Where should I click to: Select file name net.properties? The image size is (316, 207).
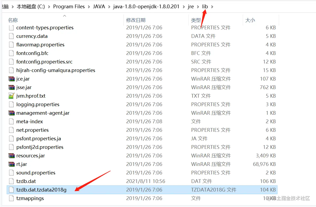[x=32, y=130]
